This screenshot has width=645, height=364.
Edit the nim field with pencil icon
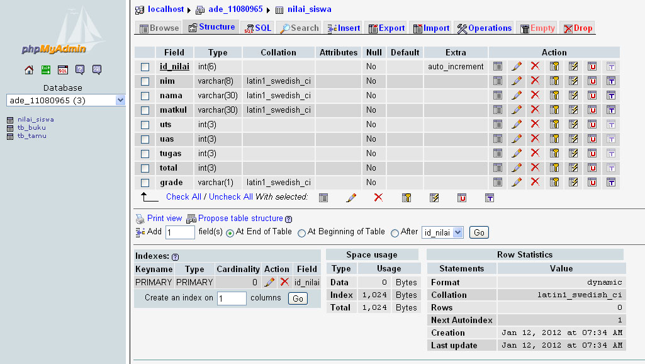517,81
